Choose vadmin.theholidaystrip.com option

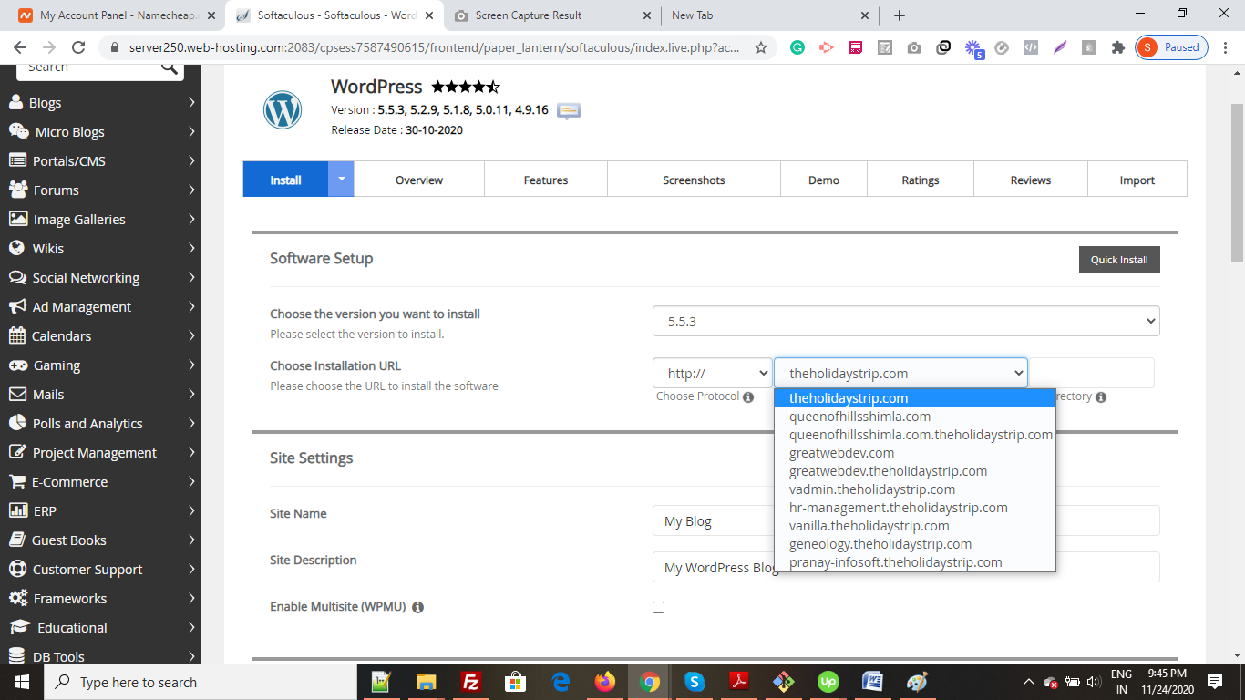(915, 489)
